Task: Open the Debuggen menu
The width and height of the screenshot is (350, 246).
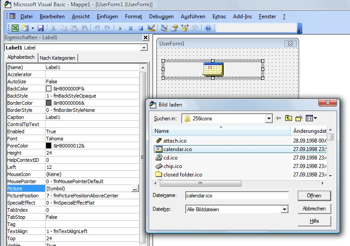Action: point(161,16)
